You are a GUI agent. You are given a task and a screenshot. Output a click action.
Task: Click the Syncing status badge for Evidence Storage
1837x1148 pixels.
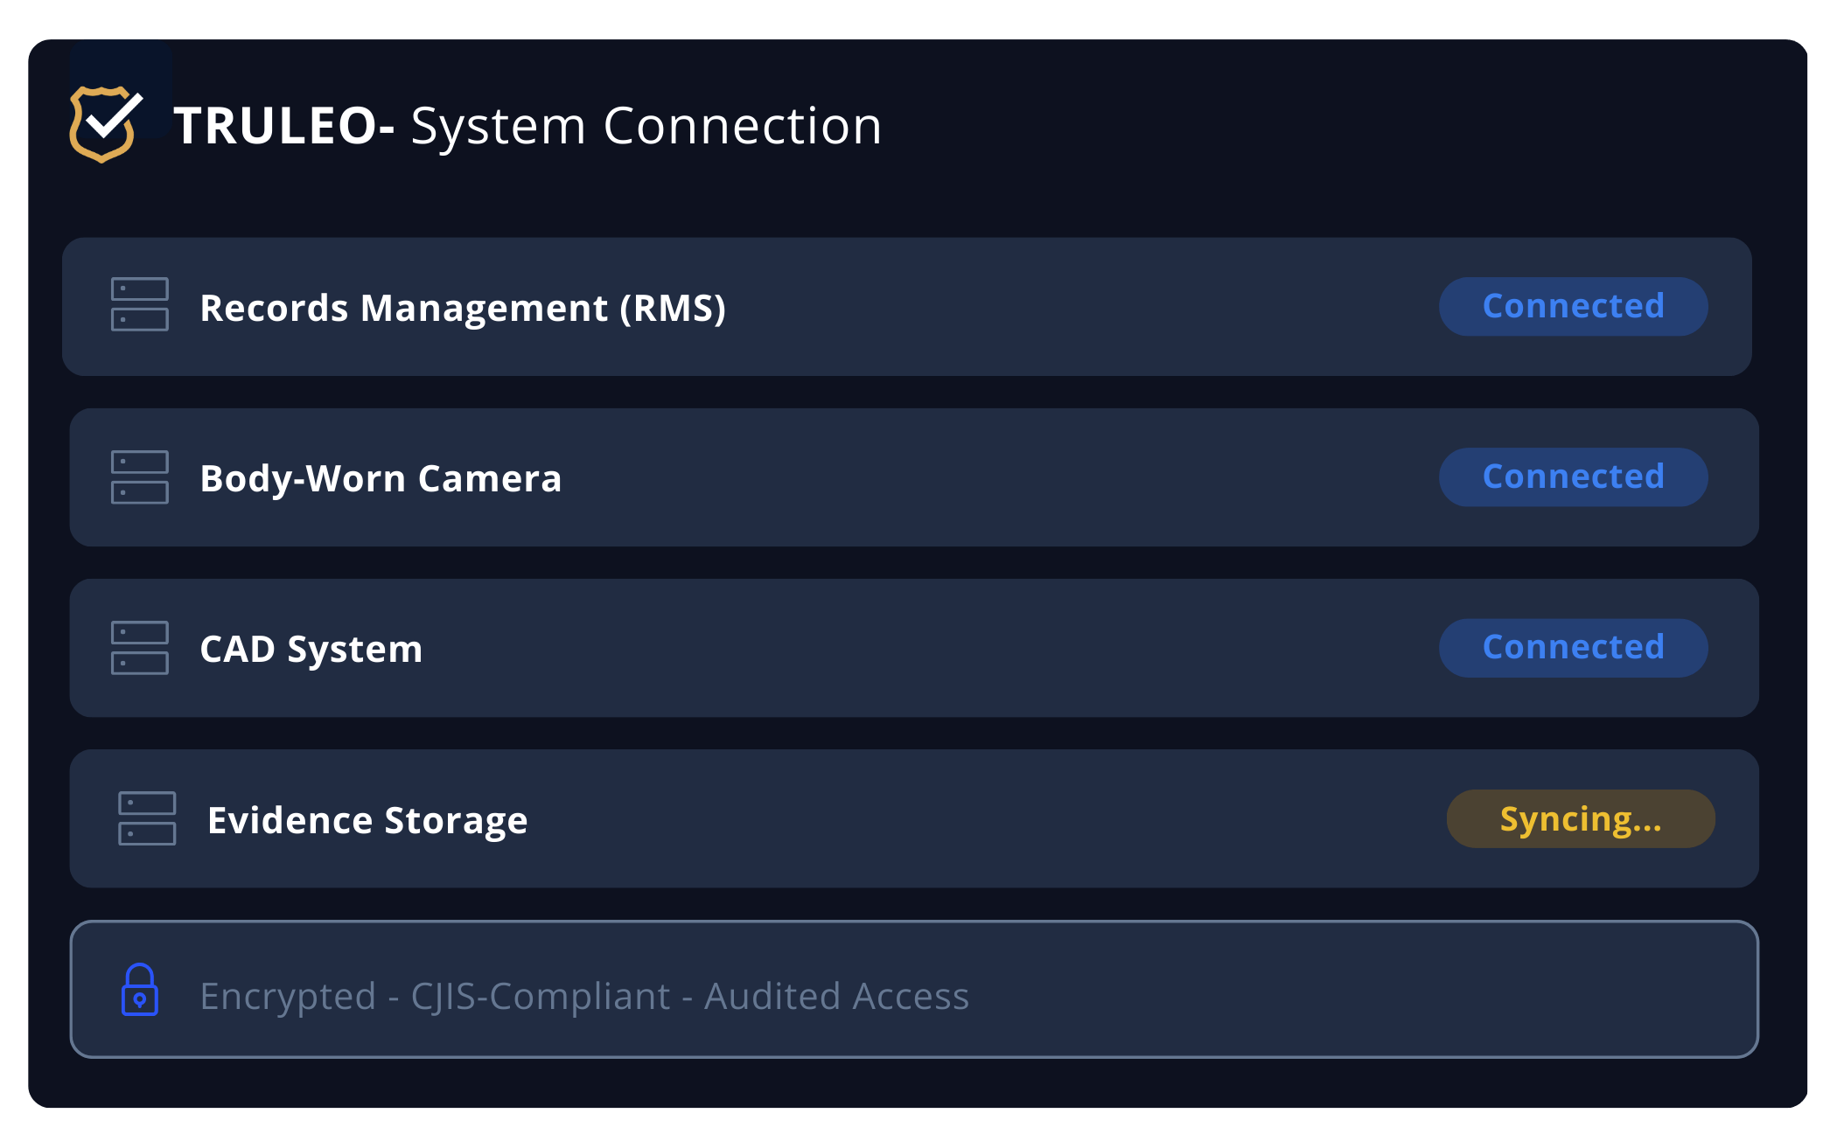click(x=1580, y=819)
